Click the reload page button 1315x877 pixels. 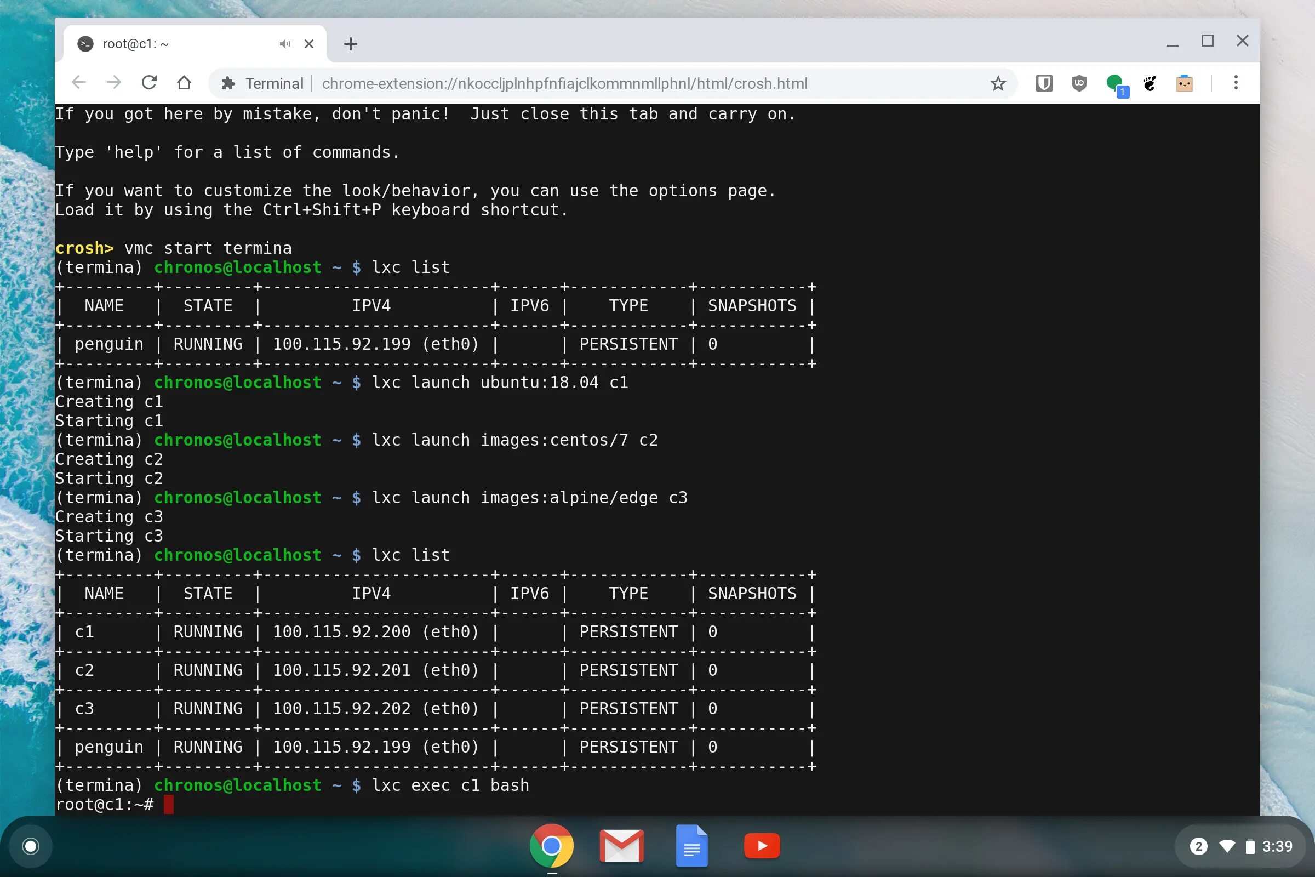point(150,83)
